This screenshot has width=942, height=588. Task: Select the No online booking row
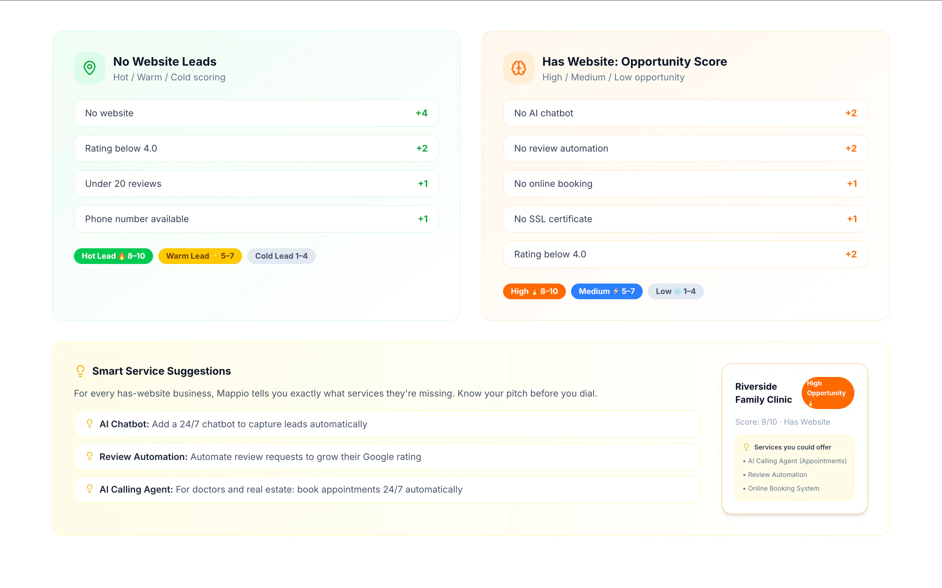click(x=685, y=184)
